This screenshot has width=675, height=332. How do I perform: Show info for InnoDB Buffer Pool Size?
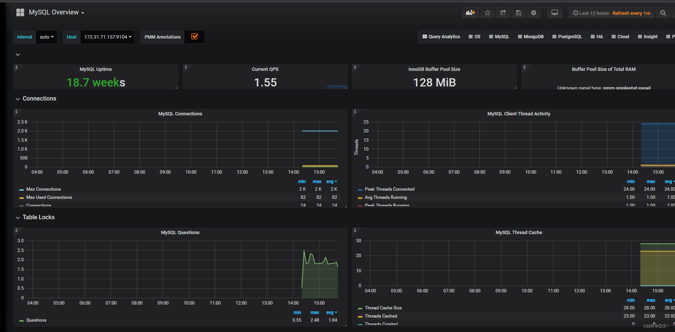[355, 67]
